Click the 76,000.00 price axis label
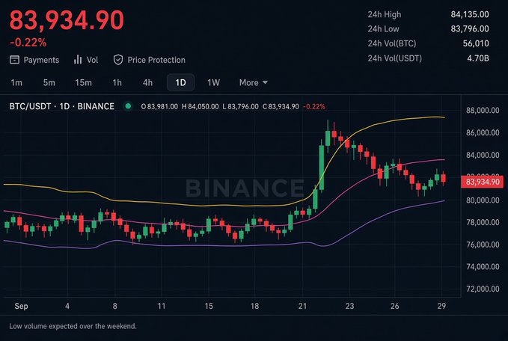Screen dimensions: 508x341 coord(483,245)
